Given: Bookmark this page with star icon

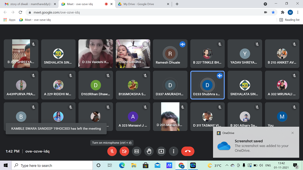Looking at the screenshot, I should coord(273,12).
